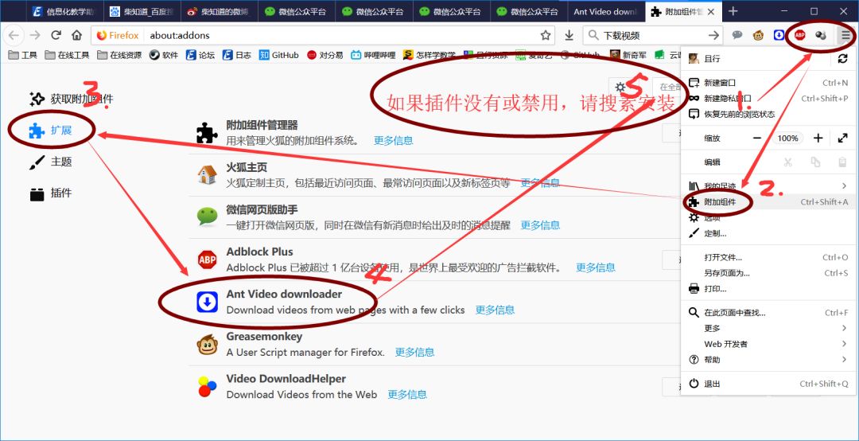Choose 打印... in the menu
This screenshot has height=441, width=859.
768,288
